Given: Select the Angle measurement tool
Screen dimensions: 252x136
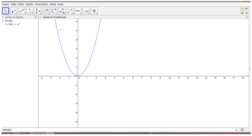Looking at the screenshot, I should click(x=62, y=11).
